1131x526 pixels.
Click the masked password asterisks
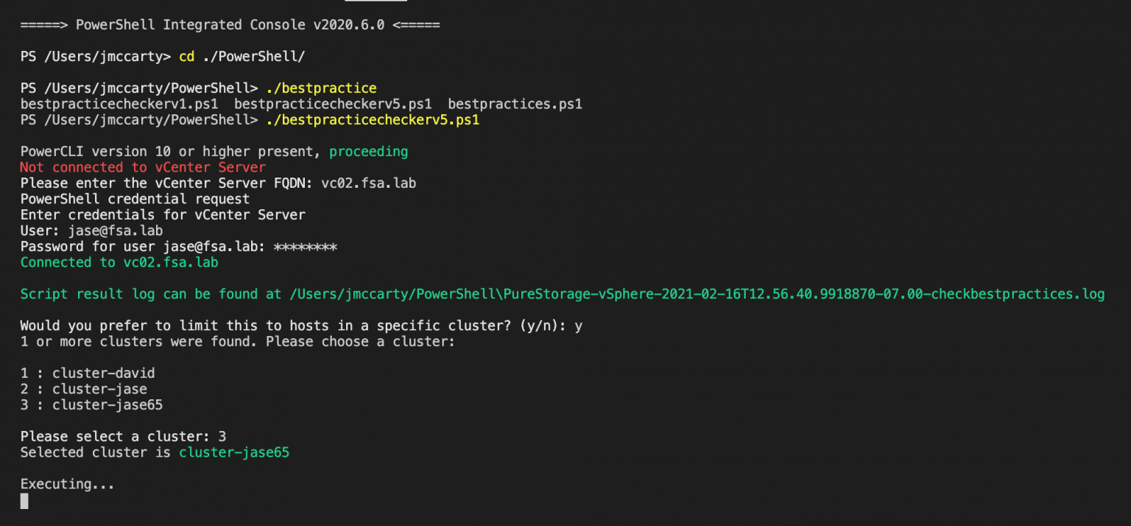(x=305, y=247)
